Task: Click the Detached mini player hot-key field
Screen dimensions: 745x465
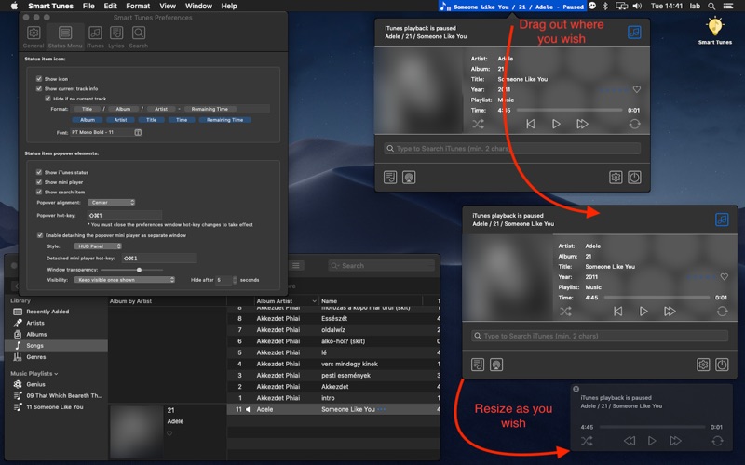Action: click(159, 259)
